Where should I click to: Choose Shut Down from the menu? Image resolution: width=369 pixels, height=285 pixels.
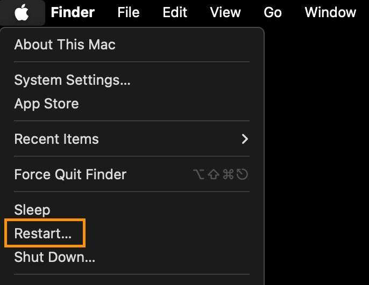(x=54, y=257)
